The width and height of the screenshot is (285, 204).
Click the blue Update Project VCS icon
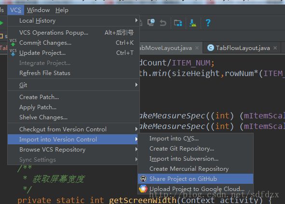13,52
